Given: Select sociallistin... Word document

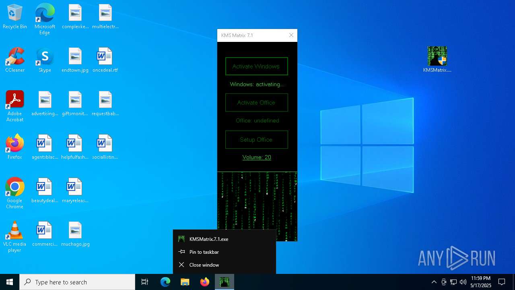Looking at the screenshot, I should [105, 147].
